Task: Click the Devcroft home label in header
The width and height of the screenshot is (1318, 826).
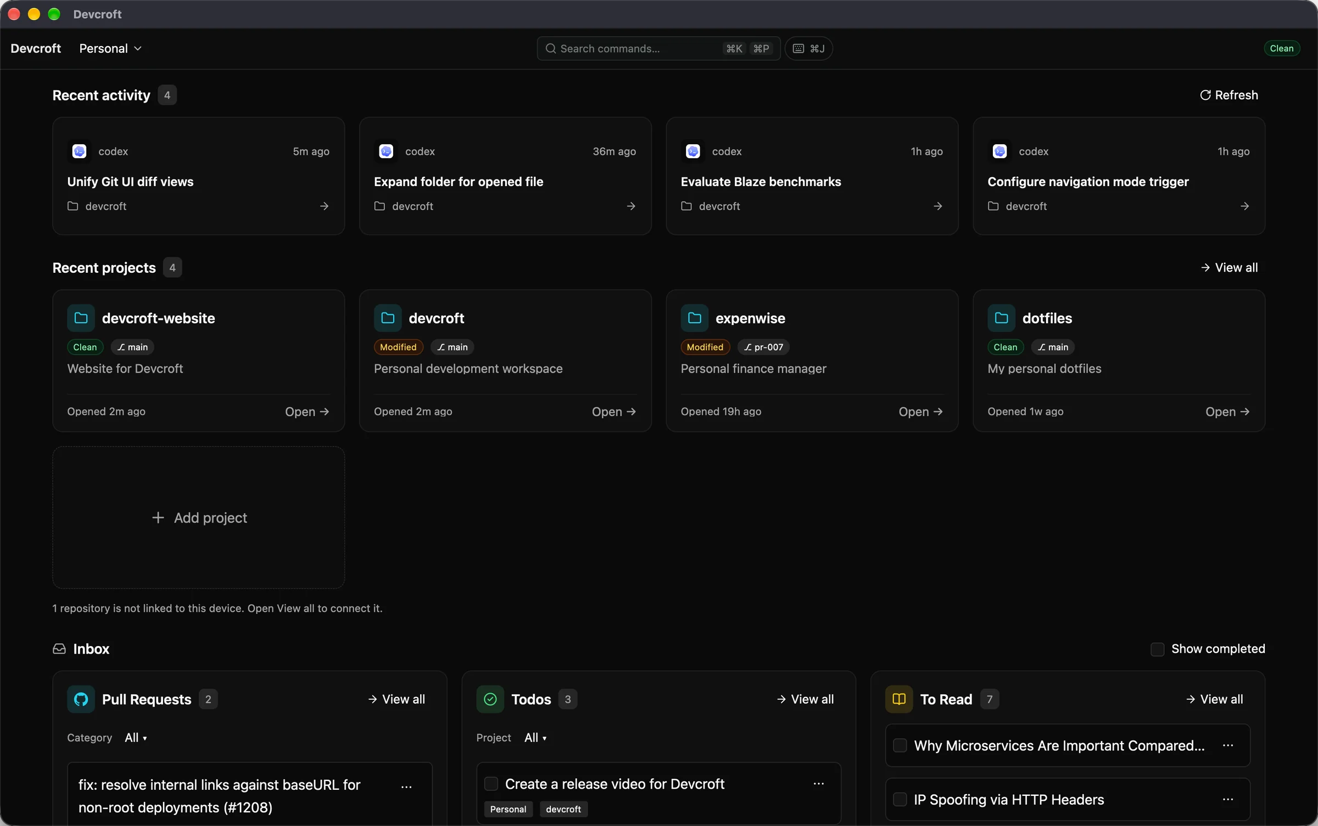Action: (36, 48)
